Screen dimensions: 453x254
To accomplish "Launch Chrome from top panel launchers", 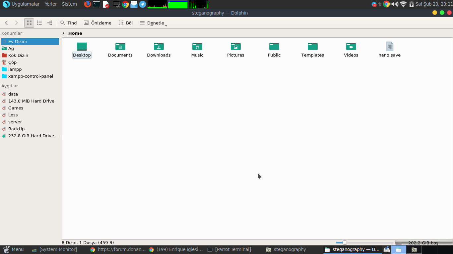I will pyautogui.click(x=125, y=4).
